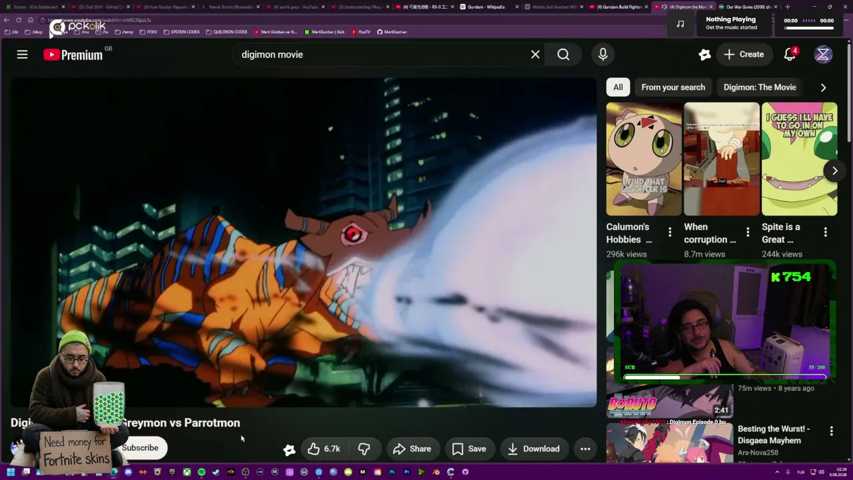Viewport: 853px width, 480px height.
Task: Open a new browser tab
Action: click(x=787, y=7)
